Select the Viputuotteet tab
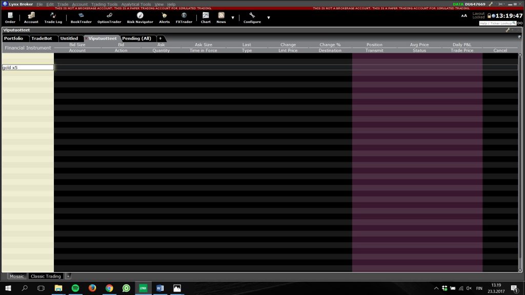The image size is (525, 295). tap(103, 38)
